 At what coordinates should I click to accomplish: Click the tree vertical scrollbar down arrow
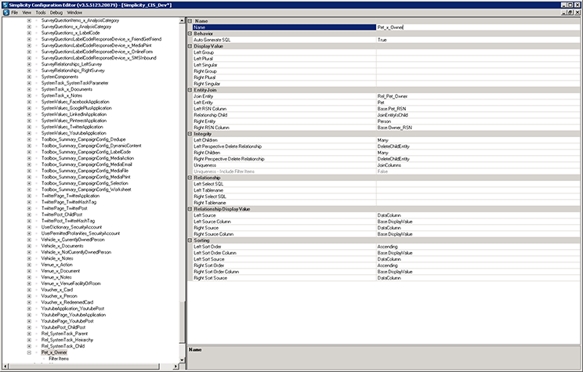click(x=182, y=359)
